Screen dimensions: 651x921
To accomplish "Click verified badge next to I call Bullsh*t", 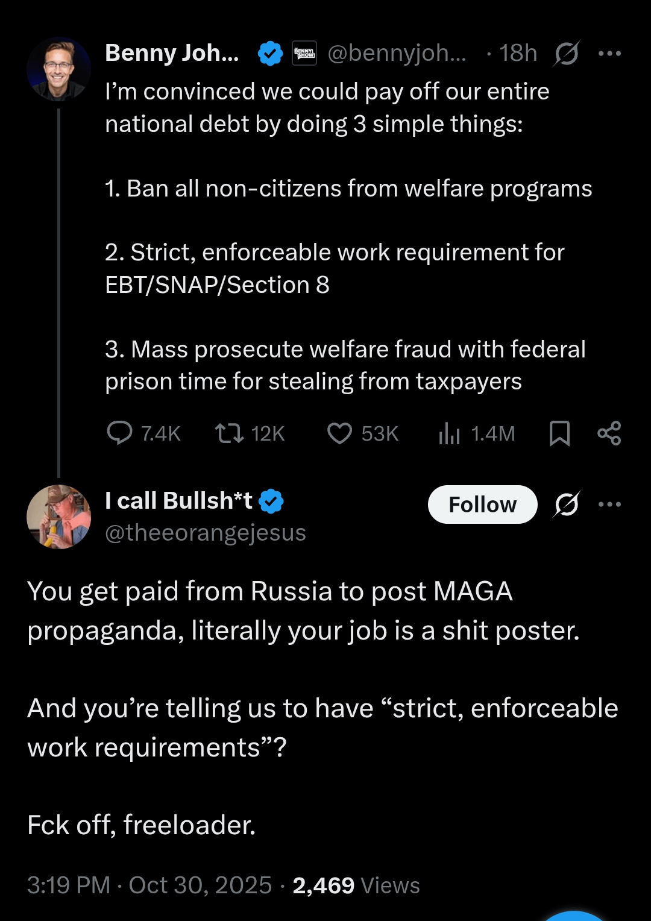I will click(x=271, y=501).
